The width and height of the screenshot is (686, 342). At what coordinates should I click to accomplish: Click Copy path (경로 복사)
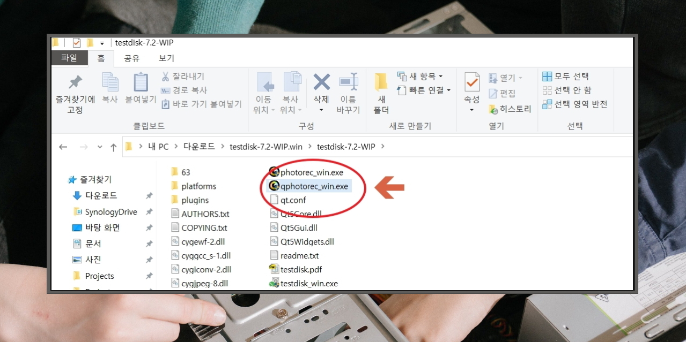(184, 90)
